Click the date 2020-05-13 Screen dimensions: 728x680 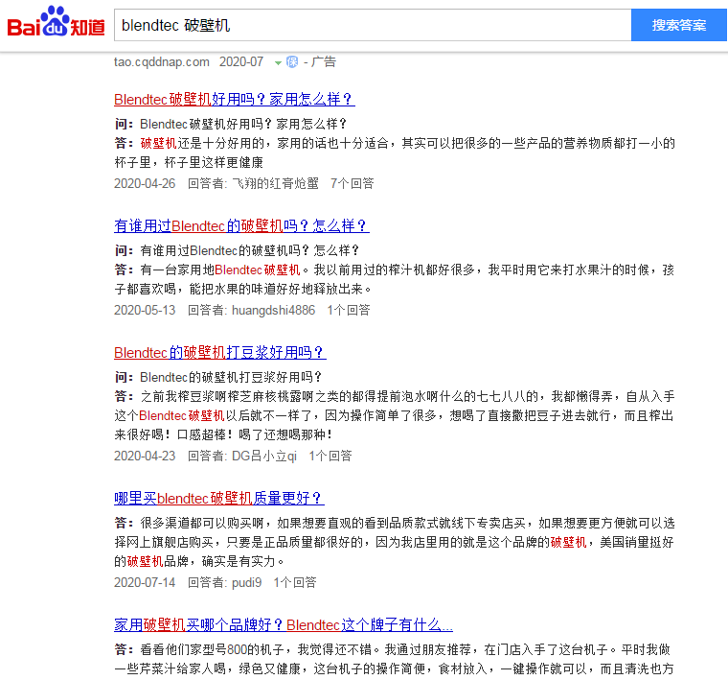pos(145,310)
